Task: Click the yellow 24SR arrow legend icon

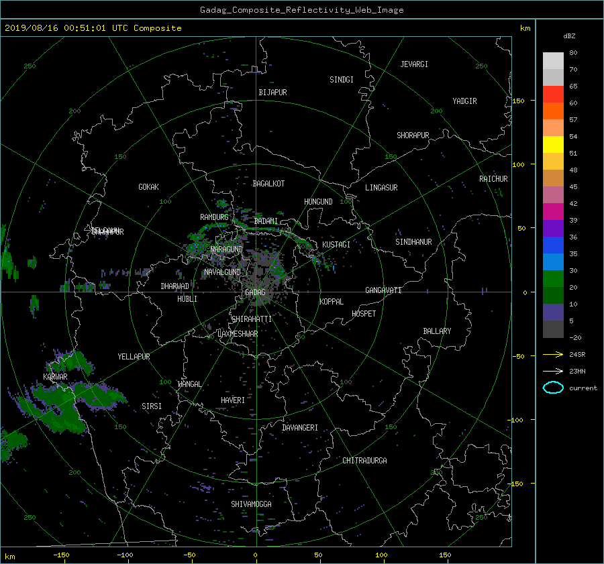Action: (x=553, y=354)
